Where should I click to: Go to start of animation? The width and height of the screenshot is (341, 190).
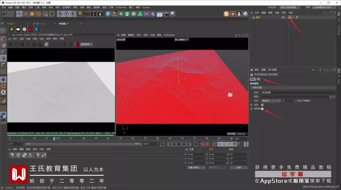[163, 144]
